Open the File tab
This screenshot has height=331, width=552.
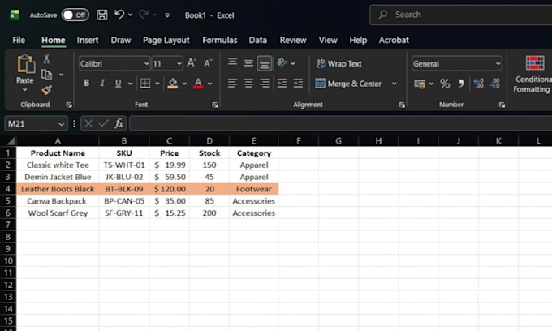pos(19,40)
